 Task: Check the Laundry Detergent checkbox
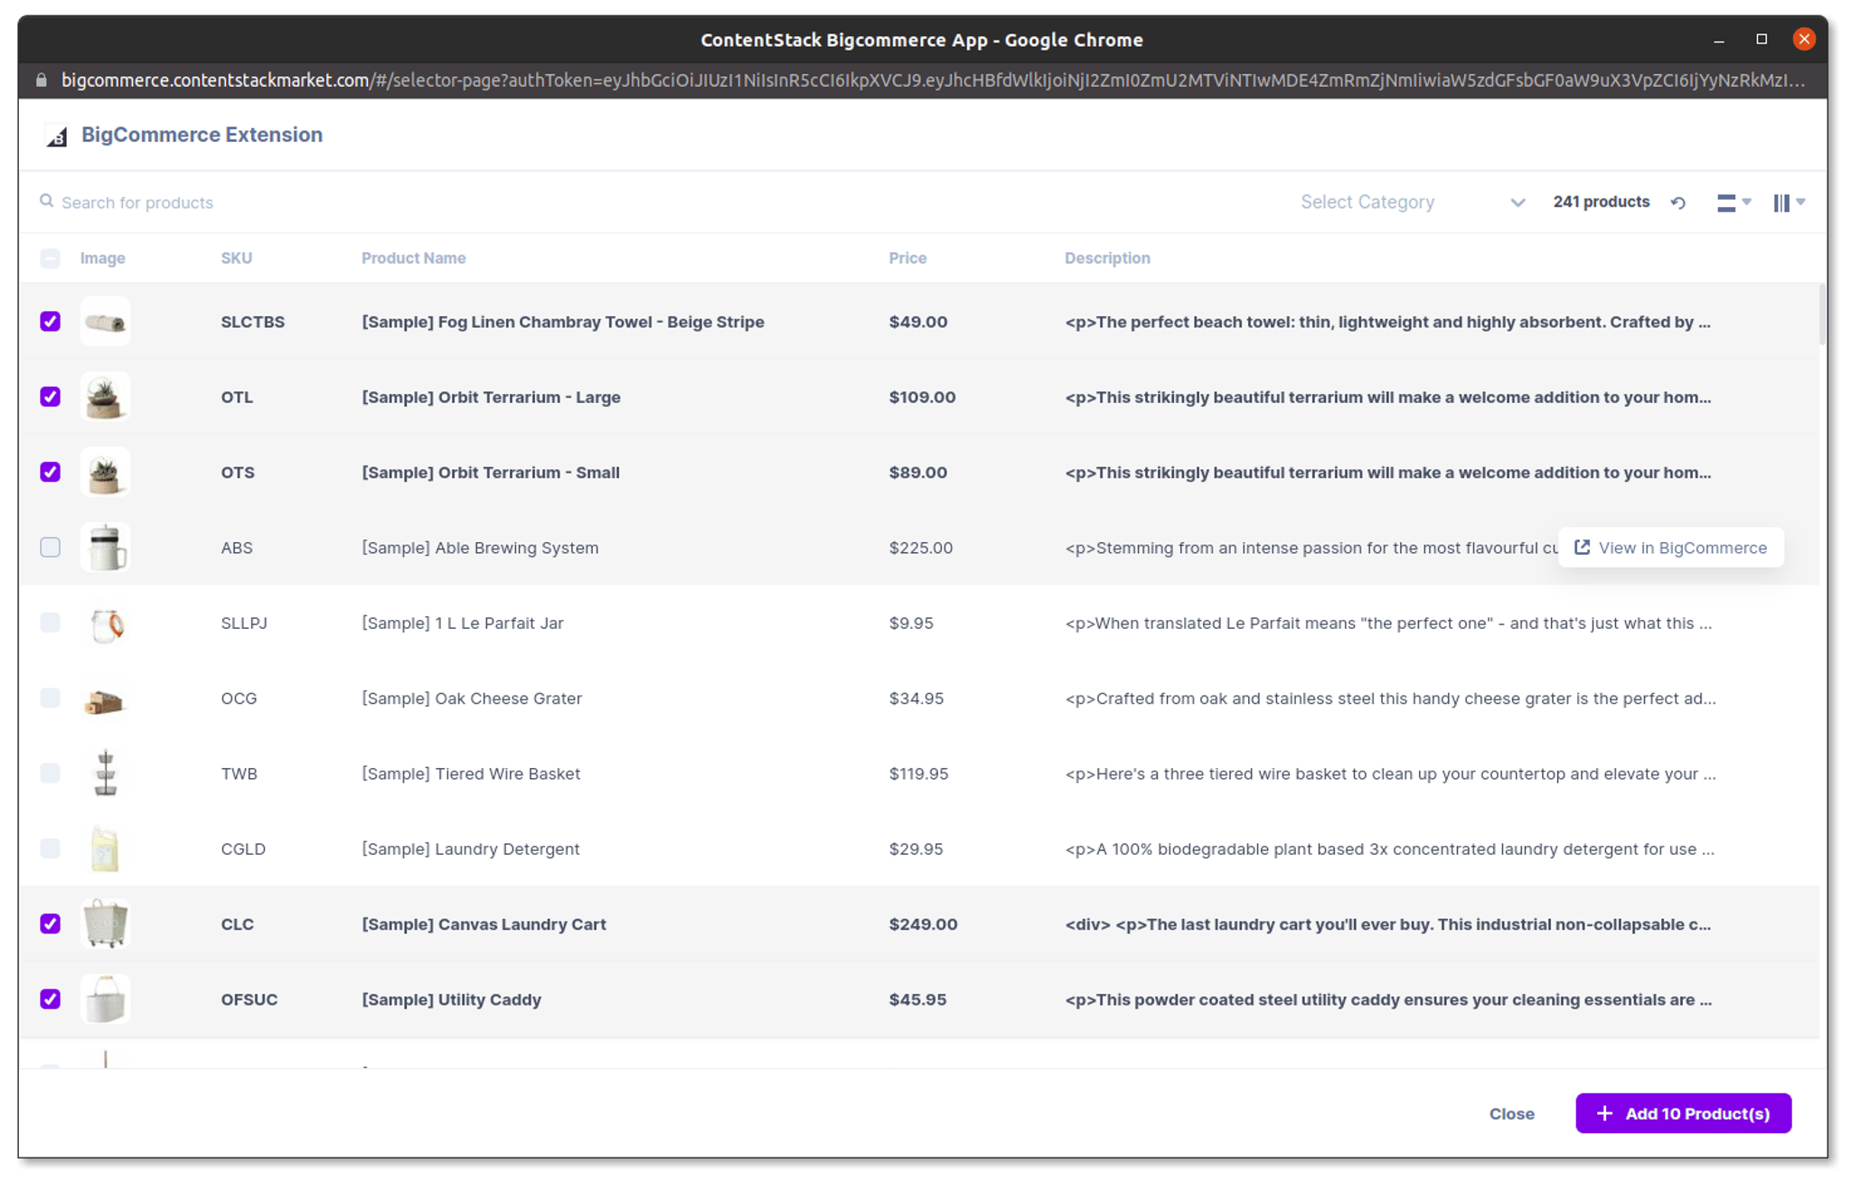[51, 848]
